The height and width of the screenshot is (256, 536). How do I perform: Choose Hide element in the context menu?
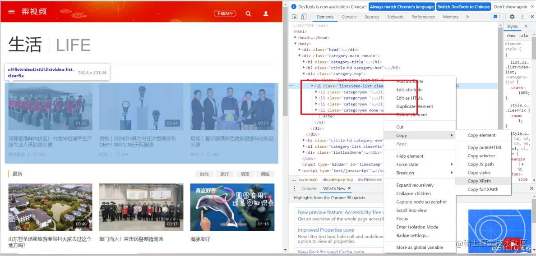(x=420, y=156)
